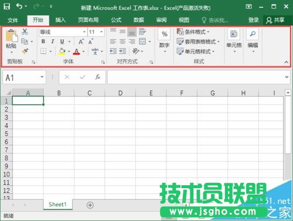Middle-align the cell content
The height and width of the screenshot is (221, 293).
click(x=122, y=31)
